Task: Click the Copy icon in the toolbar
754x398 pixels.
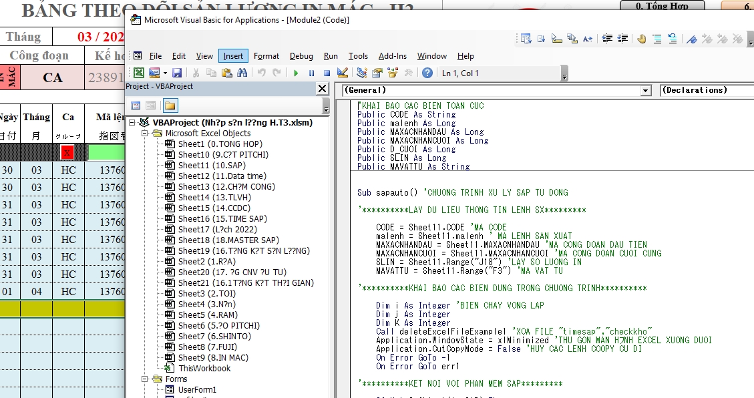Action: [x=211, y=73]
